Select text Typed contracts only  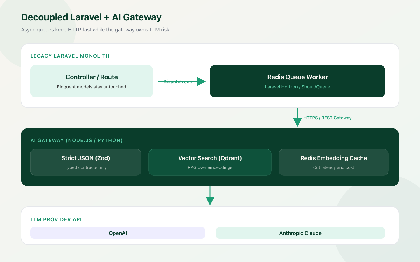(86, 167)
